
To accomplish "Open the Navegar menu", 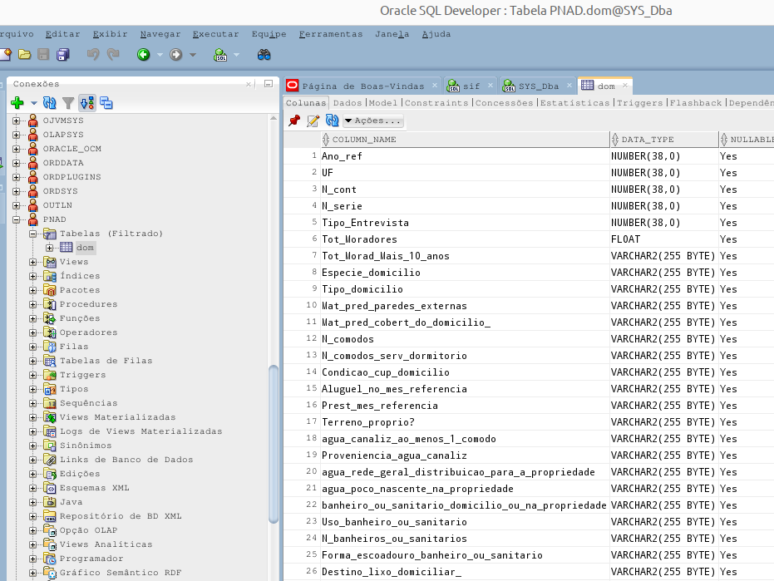I will coord(160,34).
